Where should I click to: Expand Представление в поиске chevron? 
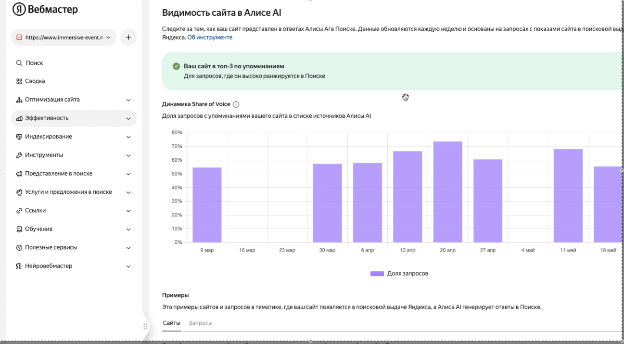(128, 174)
